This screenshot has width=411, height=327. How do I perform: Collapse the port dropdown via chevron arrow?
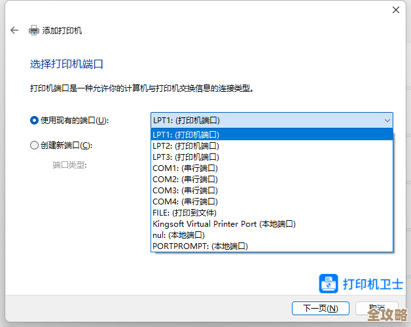(386, 121)
